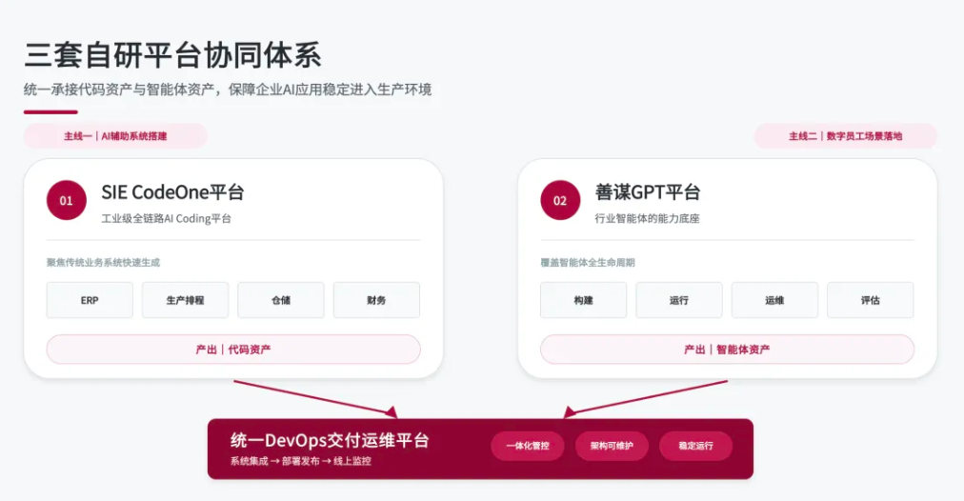Click the 主线一｜AI辅助系统搭建 tag
The height and width of the screenshot is (501, 964).
click(x=115, y=136)
